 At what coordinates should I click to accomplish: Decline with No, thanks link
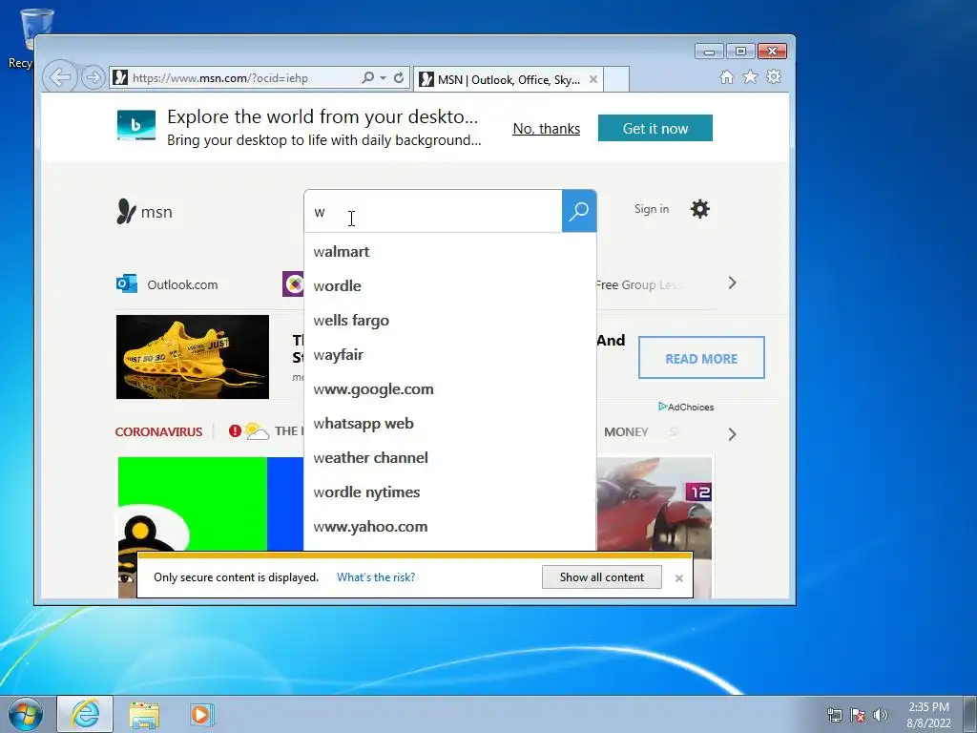pyautogui.click(x=547, y=129)
